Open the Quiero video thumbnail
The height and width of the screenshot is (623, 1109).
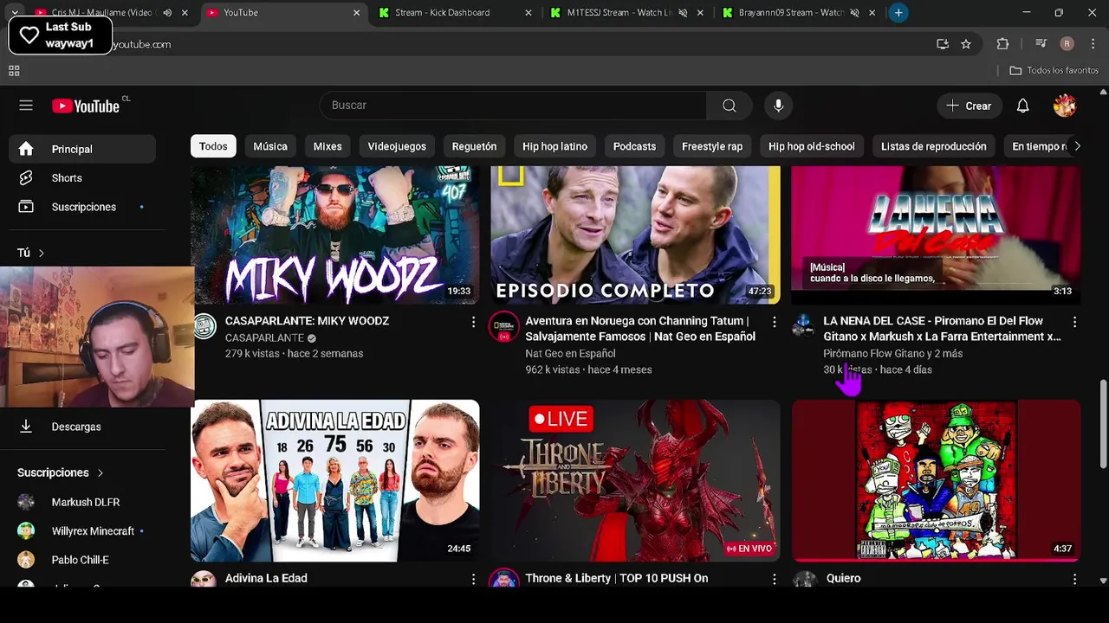[936, 480]
